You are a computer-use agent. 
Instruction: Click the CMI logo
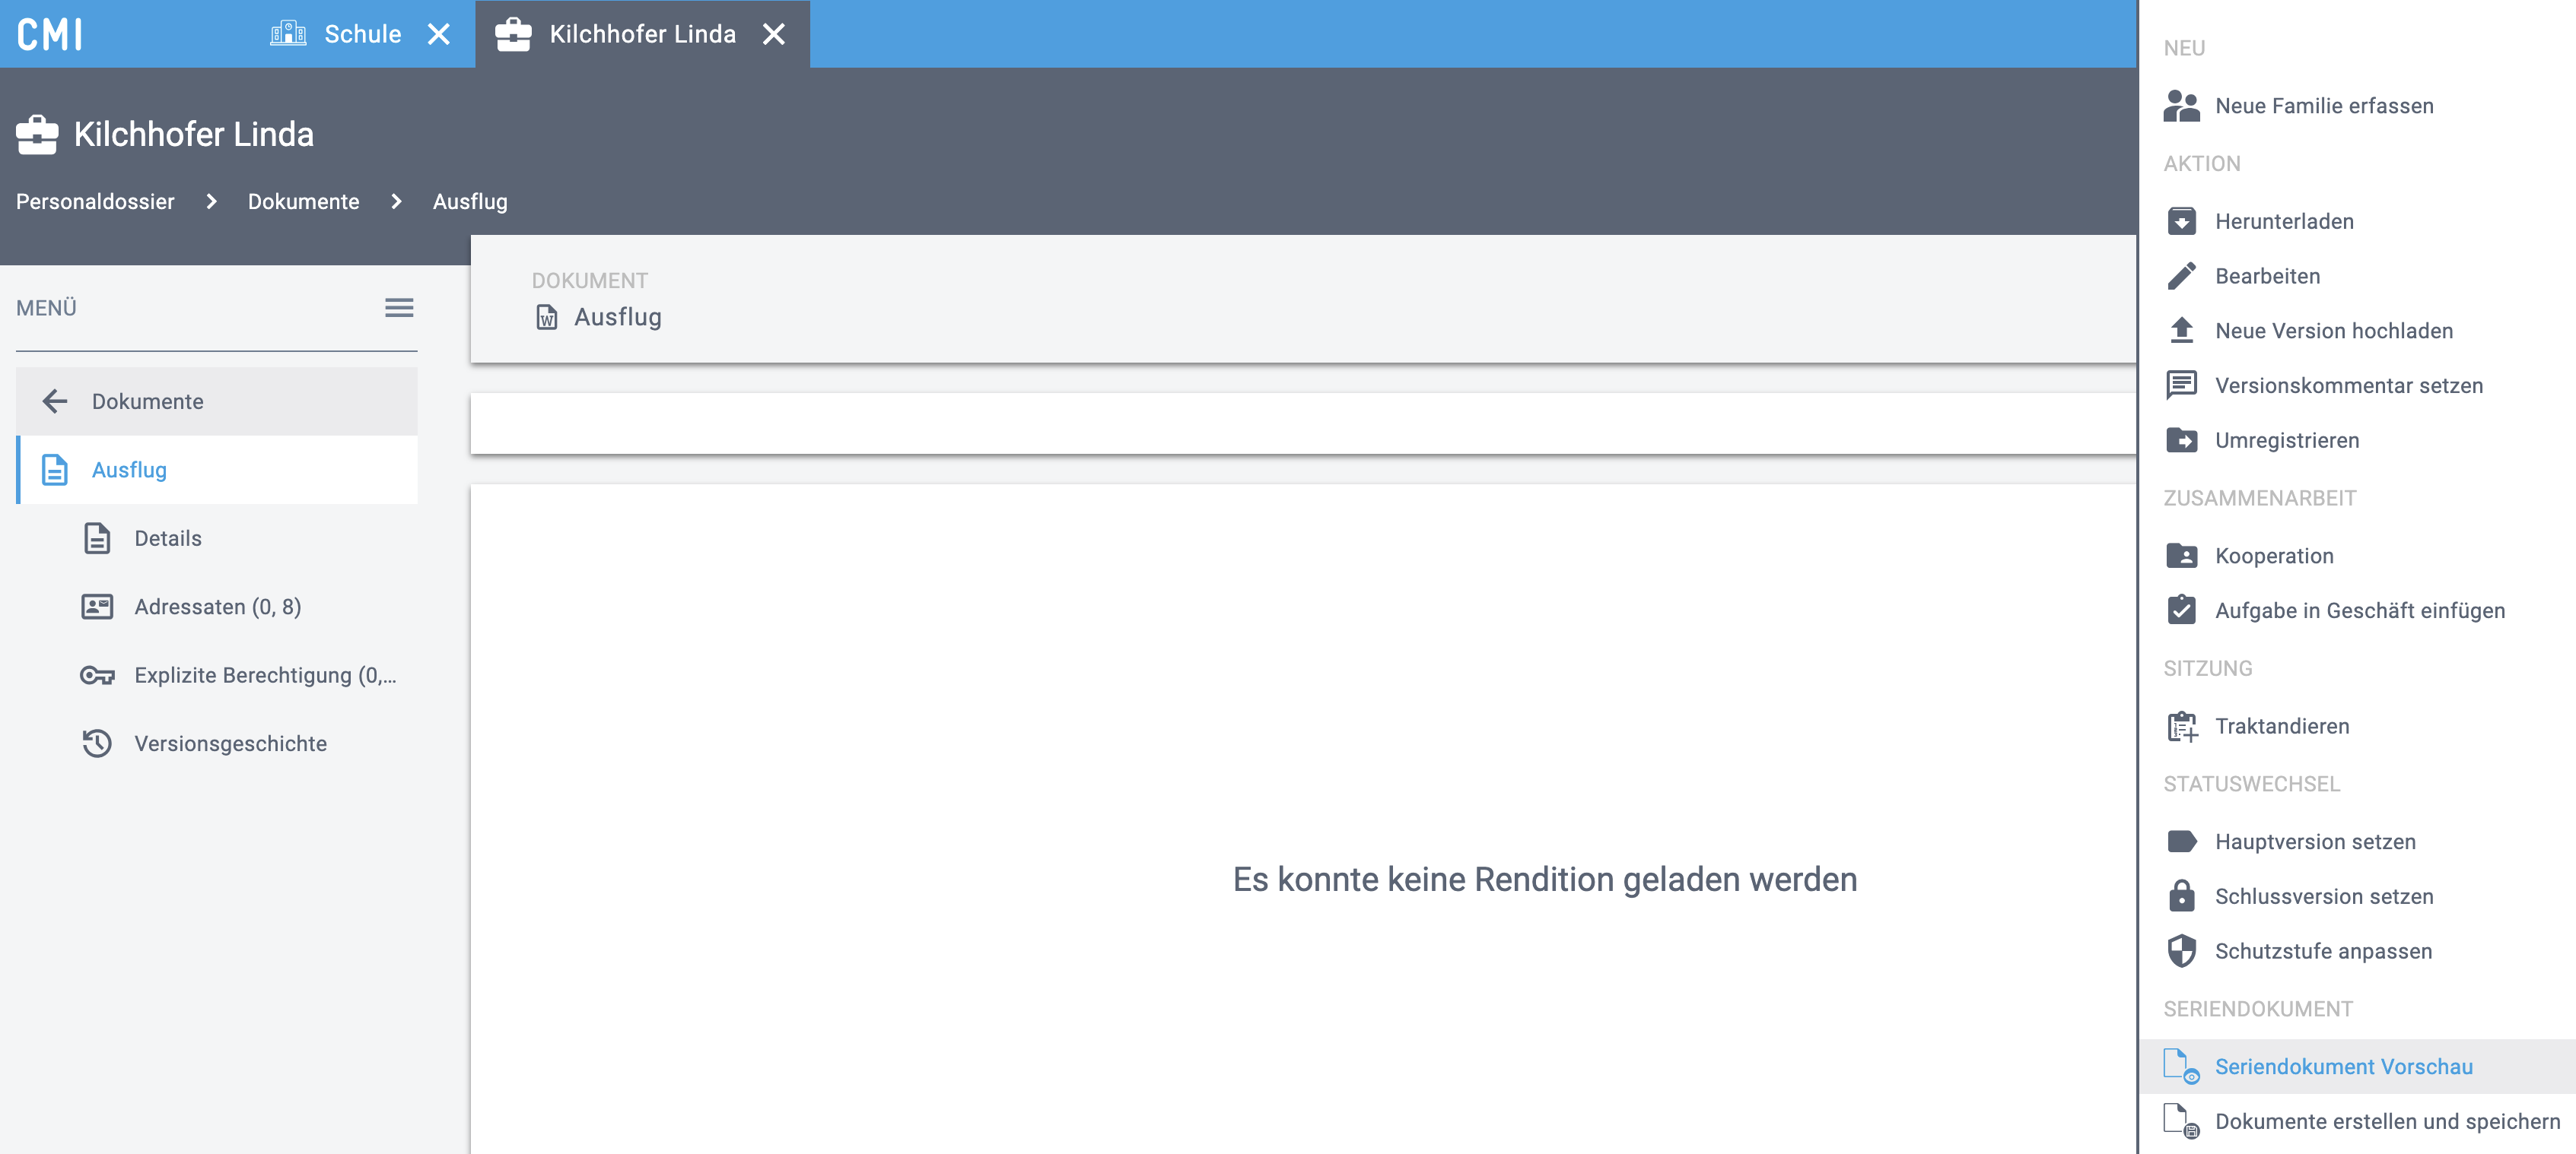pos(50,34)
